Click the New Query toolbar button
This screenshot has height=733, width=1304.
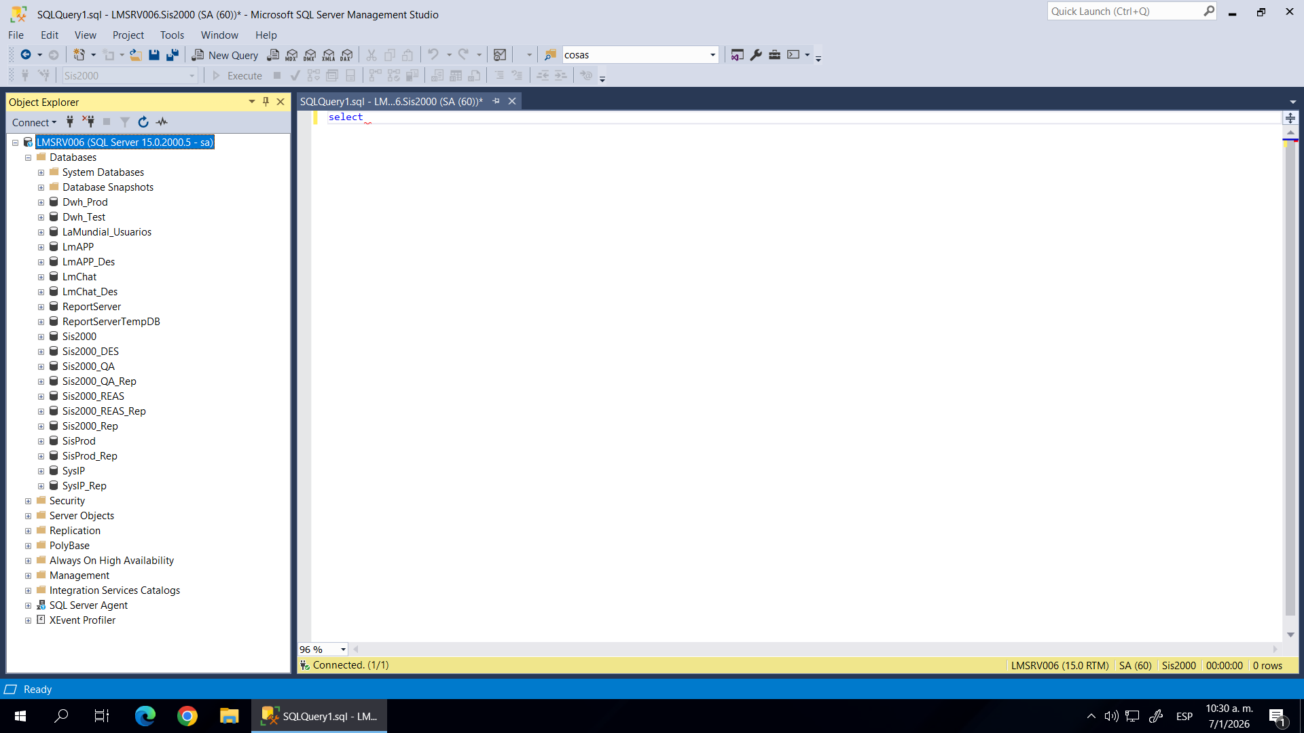tap(225, 55)
